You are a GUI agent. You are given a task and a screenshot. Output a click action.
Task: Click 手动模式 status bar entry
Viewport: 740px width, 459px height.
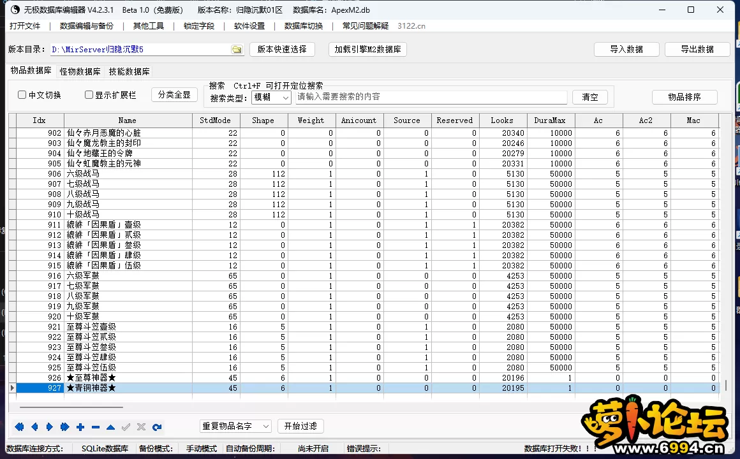(202, 449)
